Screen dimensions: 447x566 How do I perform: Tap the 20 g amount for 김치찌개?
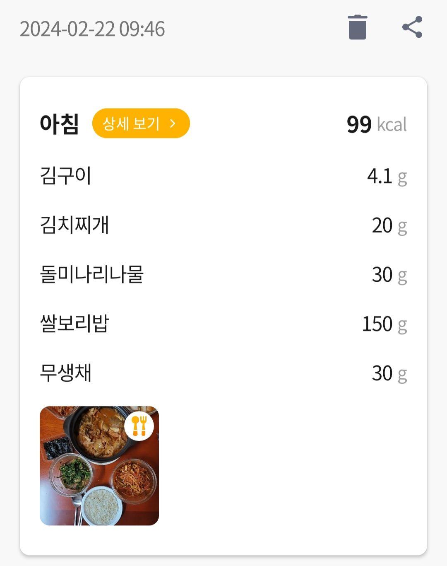(x=389, y=226)
